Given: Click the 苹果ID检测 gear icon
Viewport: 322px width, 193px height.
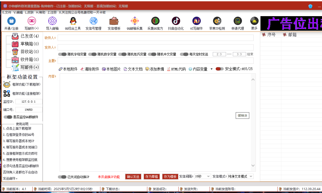Looking at the screenshot, I should 217,21.
